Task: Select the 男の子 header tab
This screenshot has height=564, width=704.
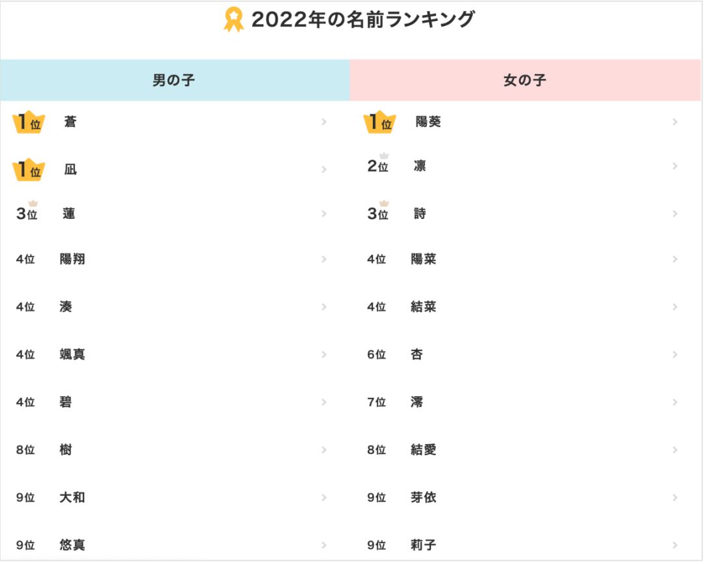Action: pos(174,80)
